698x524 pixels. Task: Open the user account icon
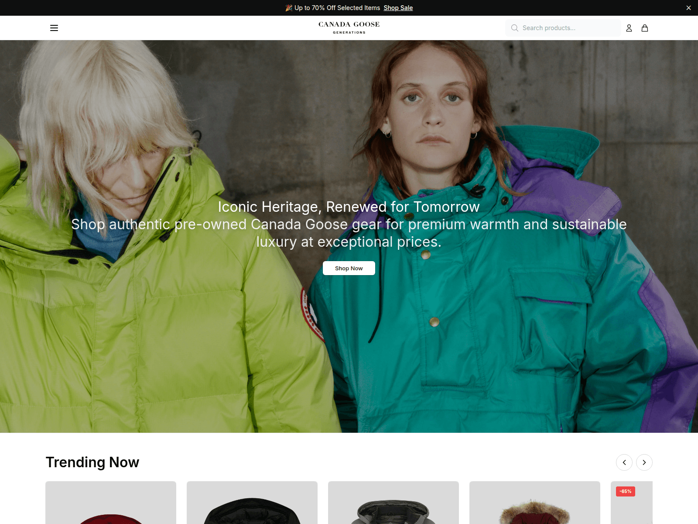click(x=629, y=28)
